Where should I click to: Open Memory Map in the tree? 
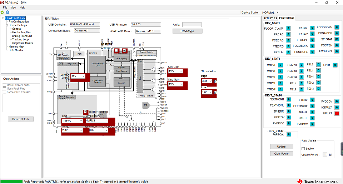click(16, 46)
